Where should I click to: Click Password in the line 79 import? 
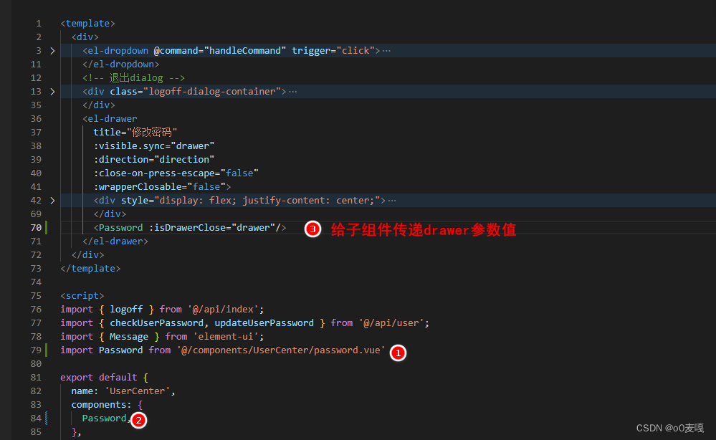tap(120, 350)
